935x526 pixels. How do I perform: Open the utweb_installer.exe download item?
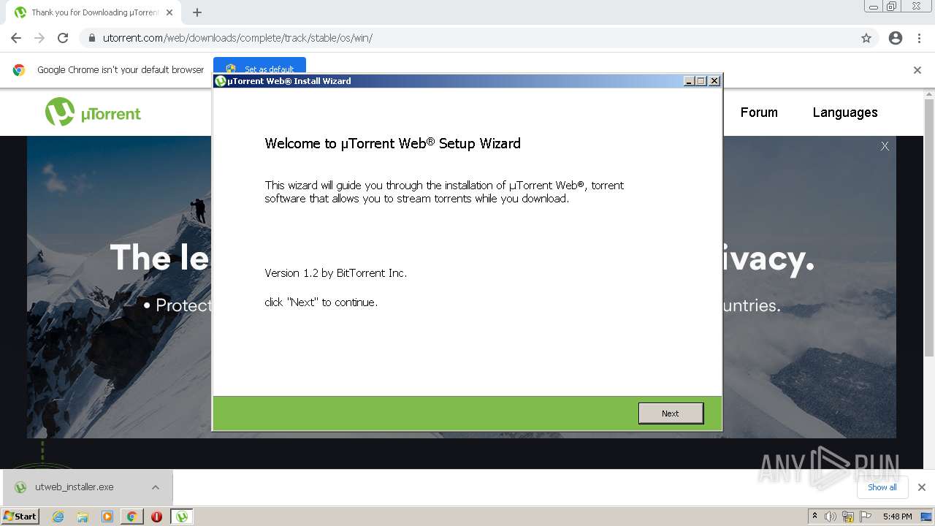[x=73, y=487]
